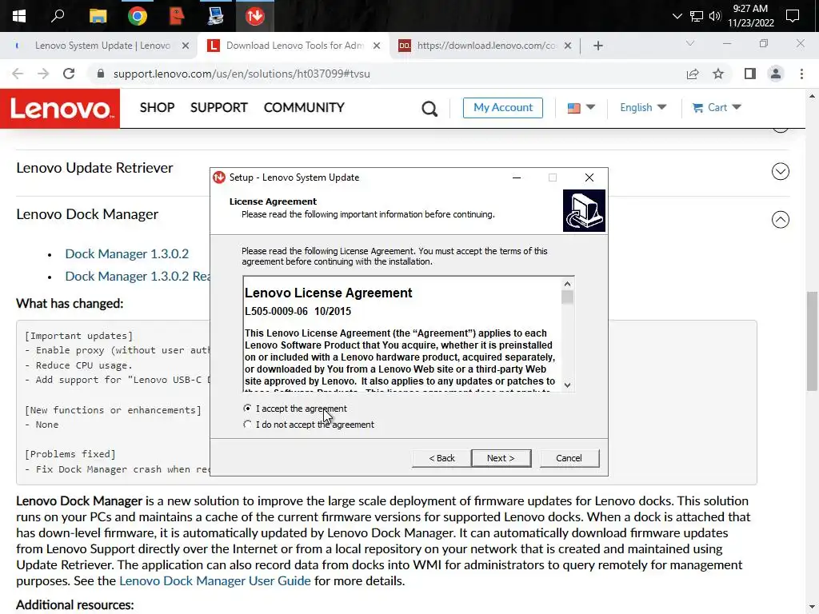The width and height of the screenshot is (819, 614).
Task: Cancel the Lenovo System Update setup
Action: [569, 458]
